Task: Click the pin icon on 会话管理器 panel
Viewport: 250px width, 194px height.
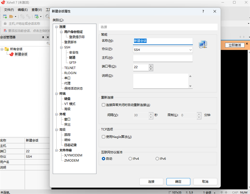Action: 44,37
